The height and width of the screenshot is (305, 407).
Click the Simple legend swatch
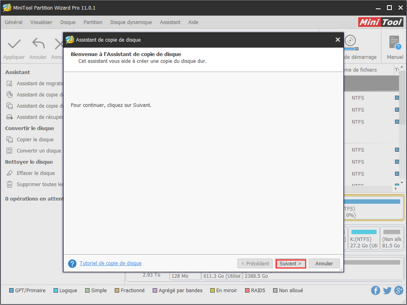87,291
